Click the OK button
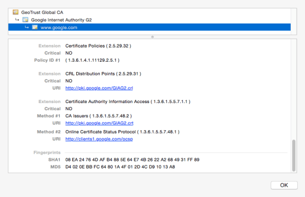This screenshot has height=197, width=305. [x=284, y=185]
